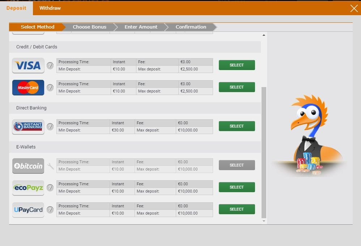Switch to the Withdraw tab
The width and height of the screenshot is (361, 246).
[50, 8]
